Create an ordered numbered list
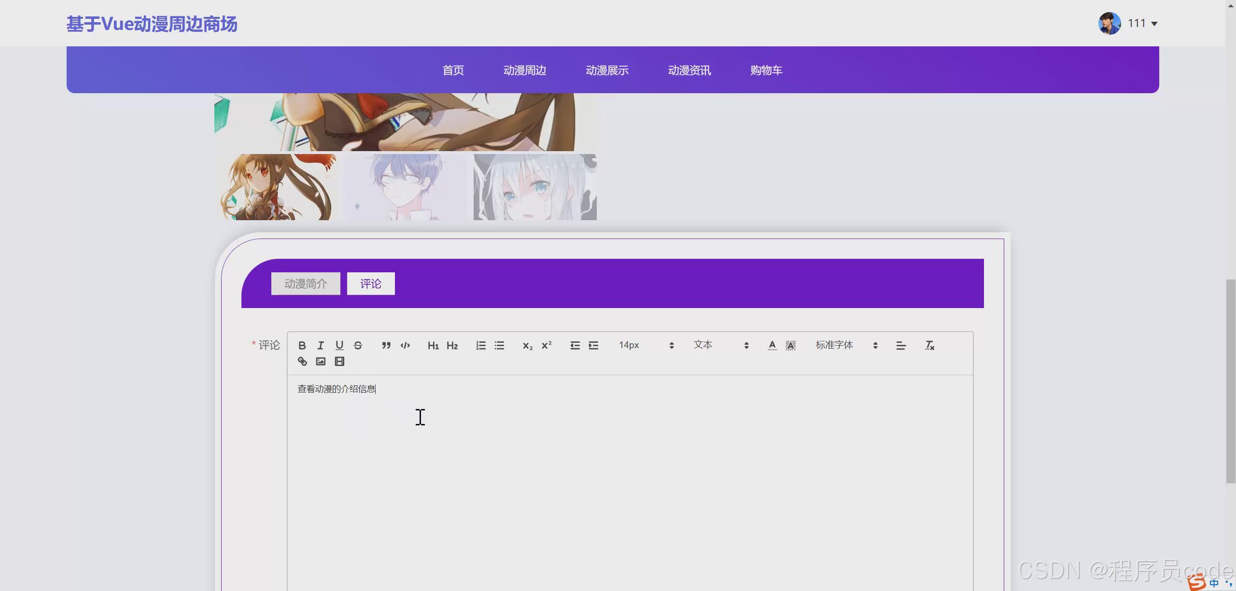The image size is (1236, 591). [x=480, y=345]
